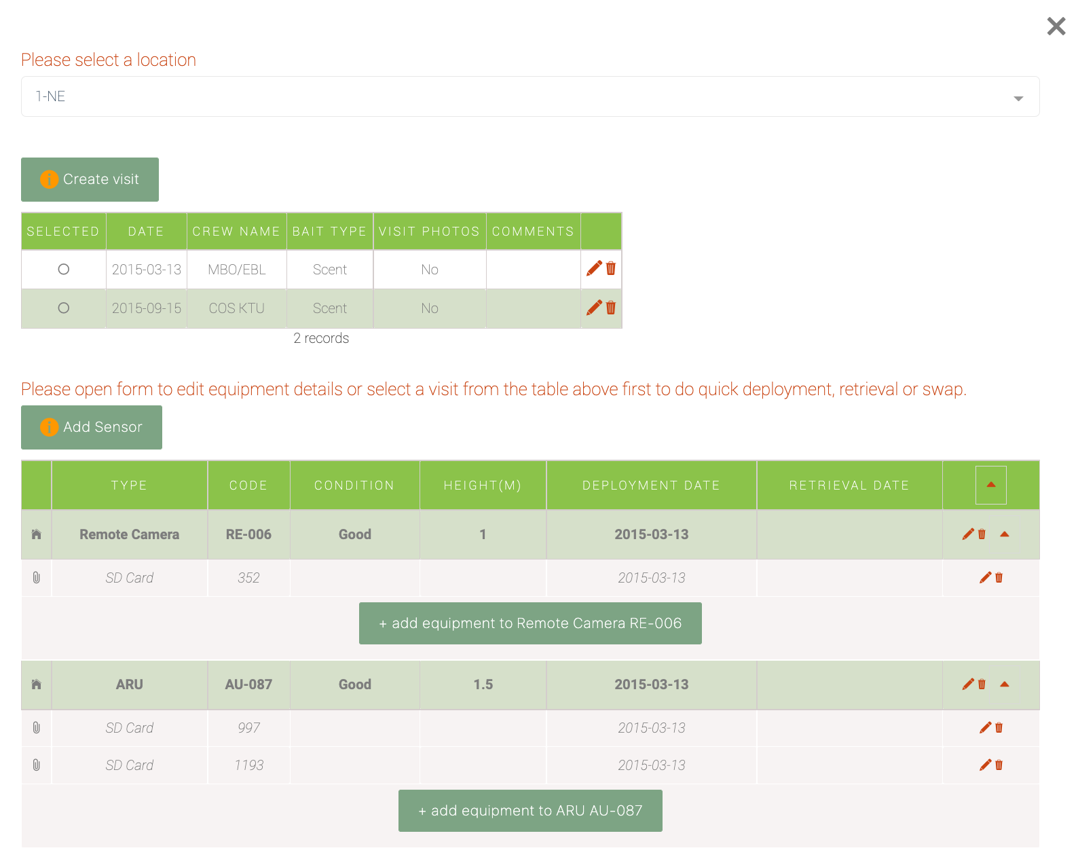The width and height of the screenshot is (1078, 861).
Task: Click home icon on ARU row
Action: [x=37, y=684]
